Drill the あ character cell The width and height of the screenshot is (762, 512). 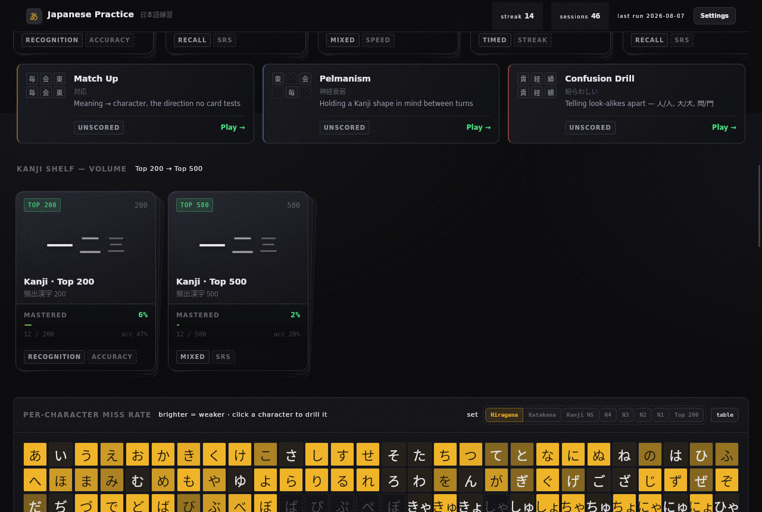pyautogui.click(x=35, y=454)
